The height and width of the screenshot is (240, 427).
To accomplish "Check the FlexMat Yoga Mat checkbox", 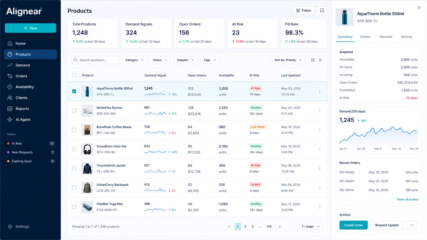I will [x=74, y=207].
